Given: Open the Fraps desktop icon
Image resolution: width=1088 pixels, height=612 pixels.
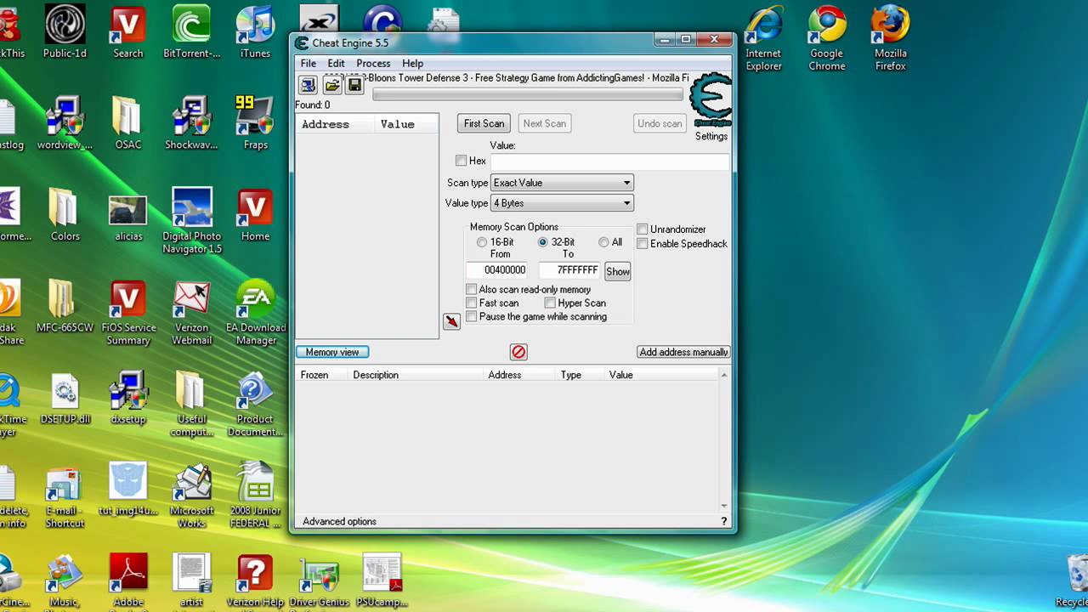Looking at the screenshot, I should point(255,123).
